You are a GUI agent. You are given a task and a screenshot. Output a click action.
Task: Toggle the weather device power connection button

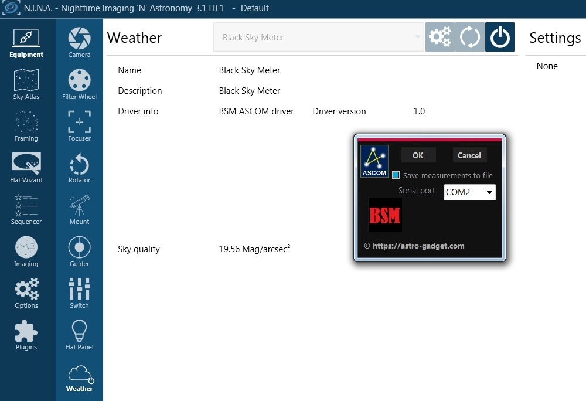(x=500, y=38)
